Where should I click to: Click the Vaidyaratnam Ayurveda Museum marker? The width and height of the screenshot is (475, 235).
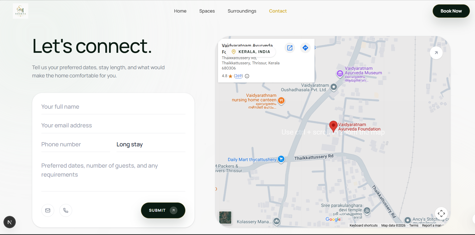point(340,74)
